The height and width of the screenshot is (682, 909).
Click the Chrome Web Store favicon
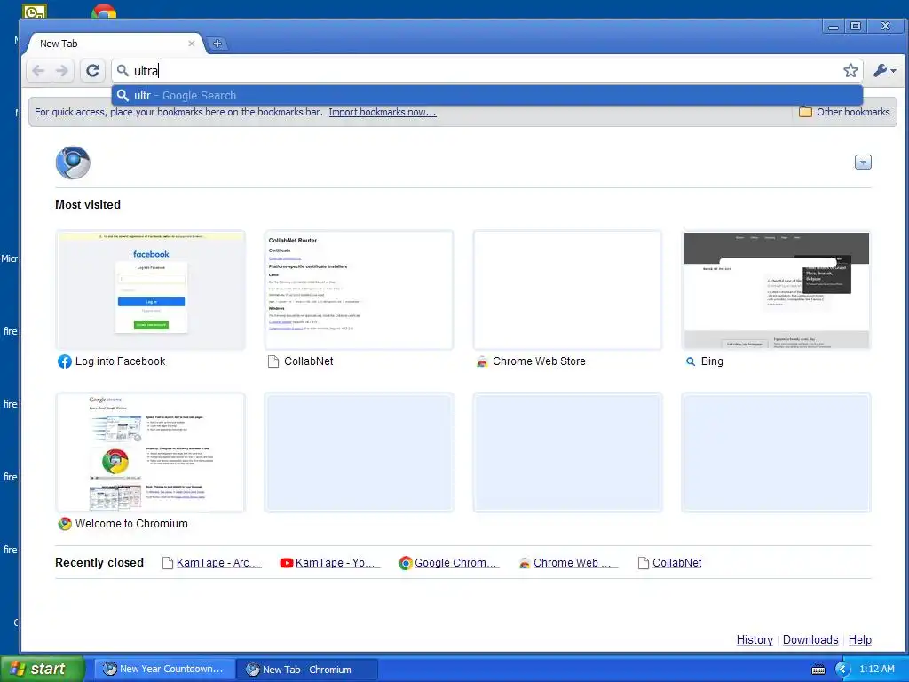(482, 362)
